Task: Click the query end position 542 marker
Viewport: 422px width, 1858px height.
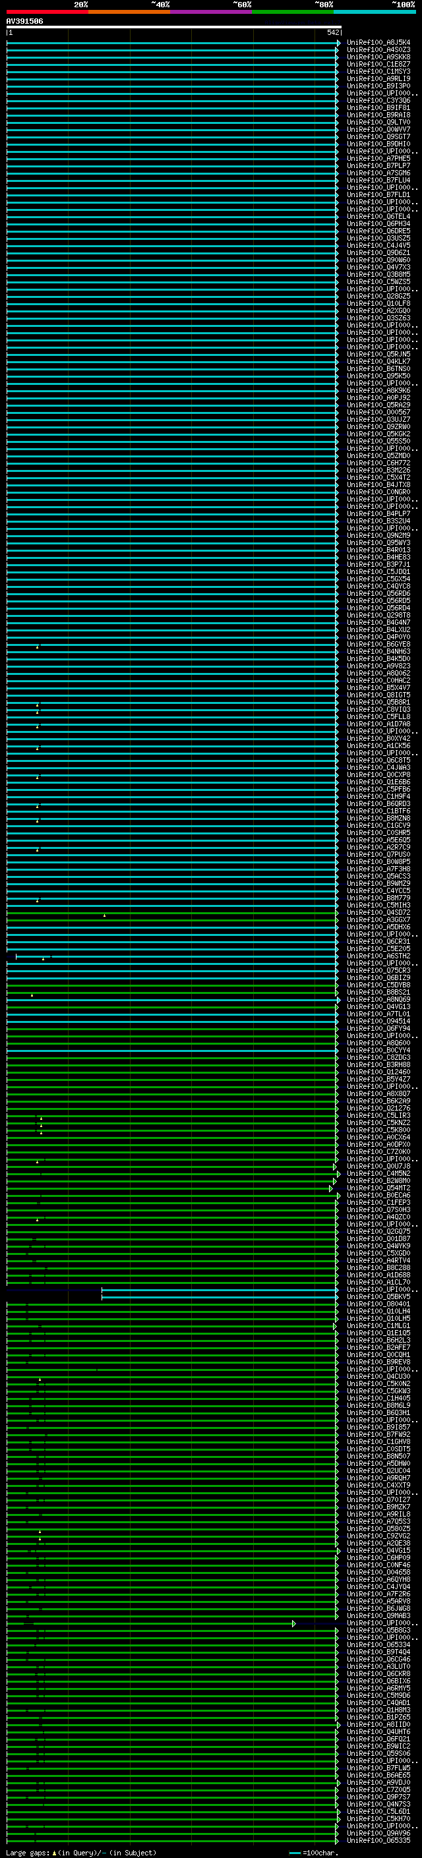Action: click(x=332, y=32)
